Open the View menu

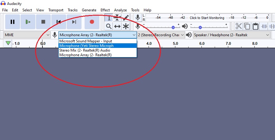(x=40, y=10)
